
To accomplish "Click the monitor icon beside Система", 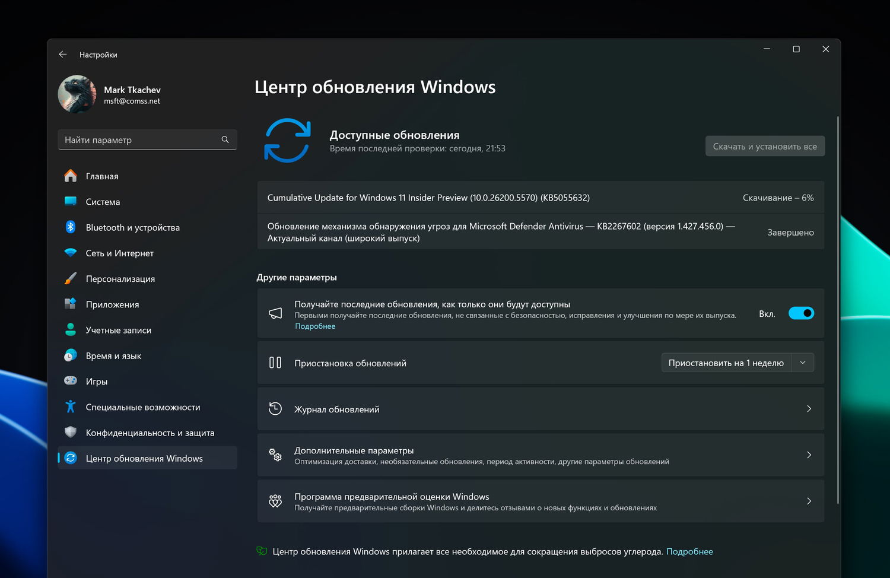I will coord(71,202).
